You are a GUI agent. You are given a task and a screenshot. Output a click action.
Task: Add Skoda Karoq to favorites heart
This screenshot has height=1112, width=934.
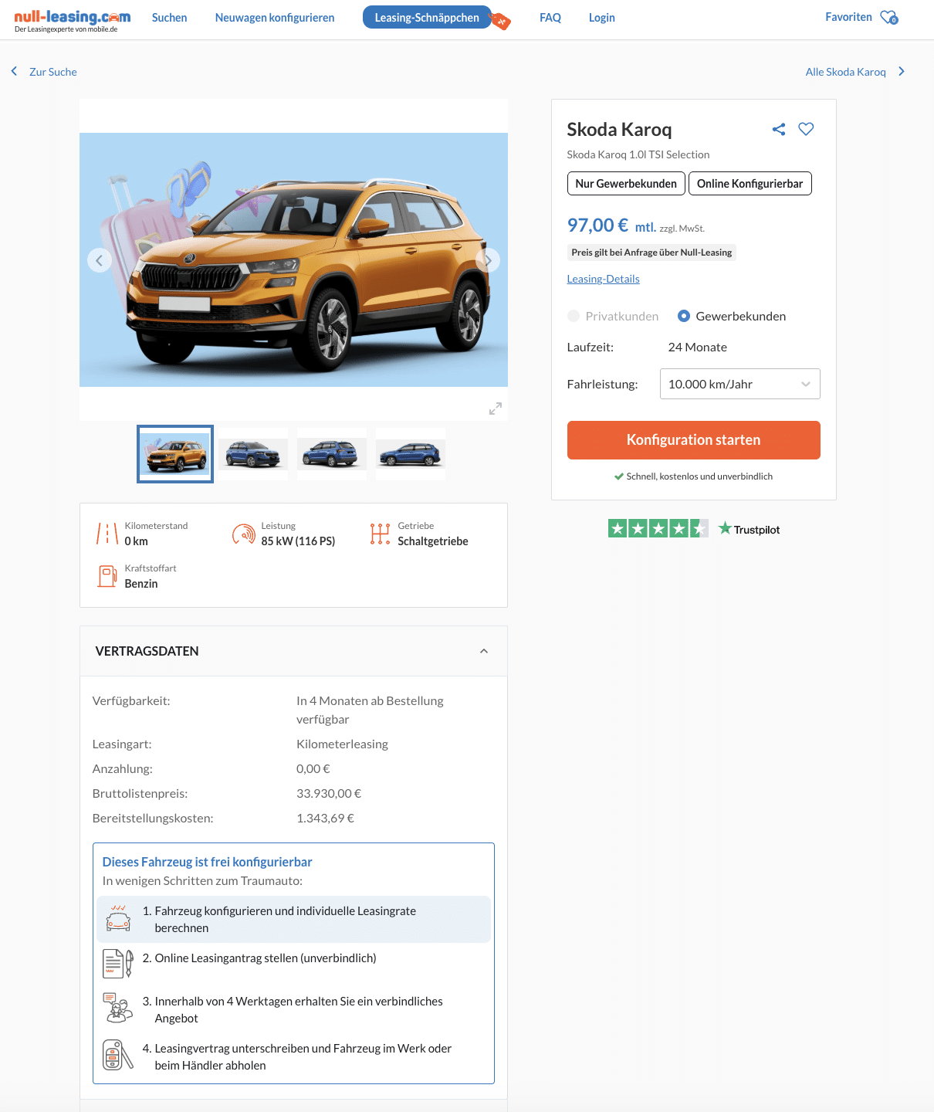pyautogui.click(x=806, y=129)
